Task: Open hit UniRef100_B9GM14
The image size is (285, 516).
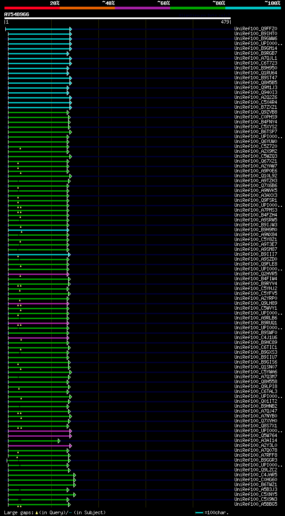Action: click(x=256, y=49)
